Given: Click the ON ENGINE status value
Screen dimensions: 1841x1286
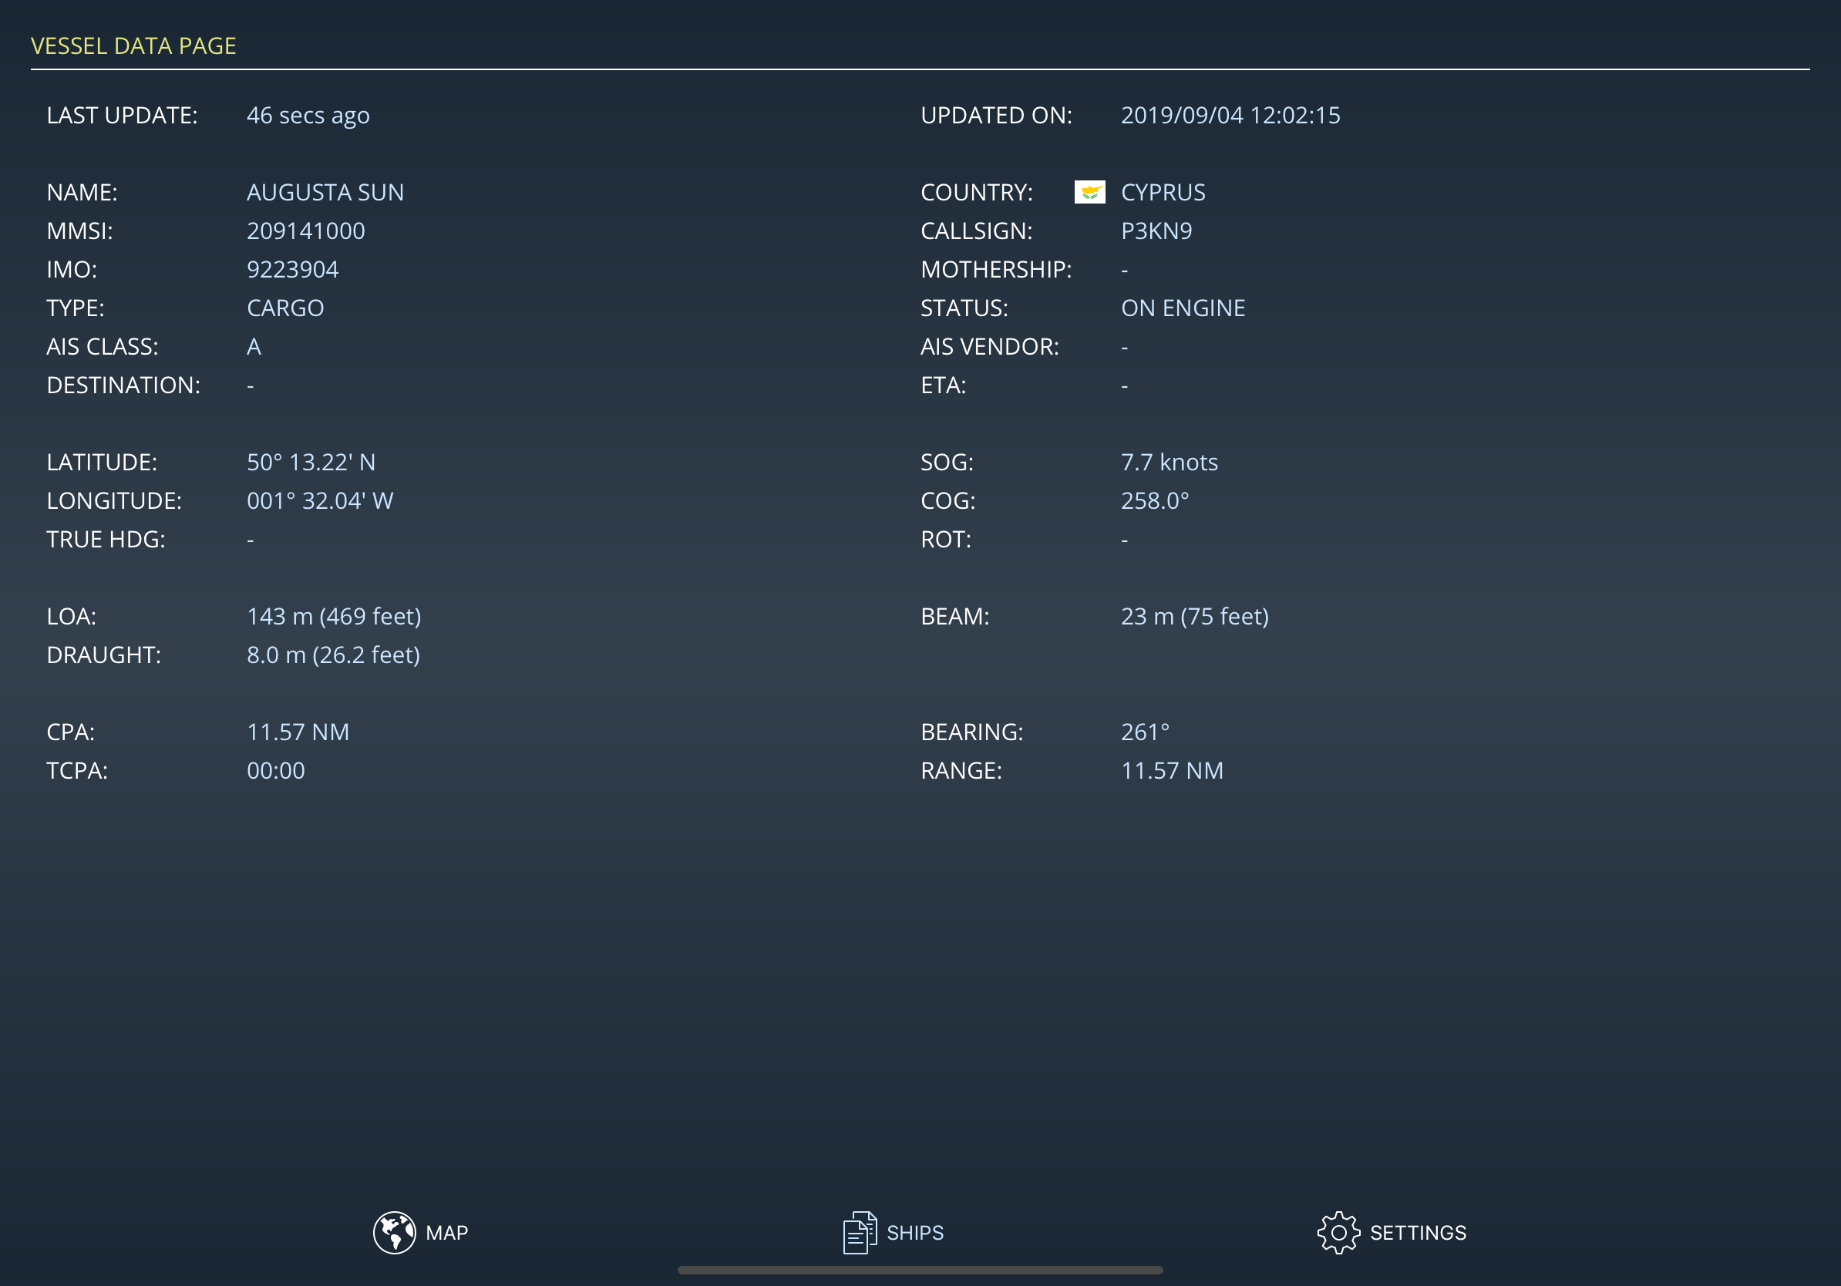Looking at the screenshot, I should [1183, 308].
